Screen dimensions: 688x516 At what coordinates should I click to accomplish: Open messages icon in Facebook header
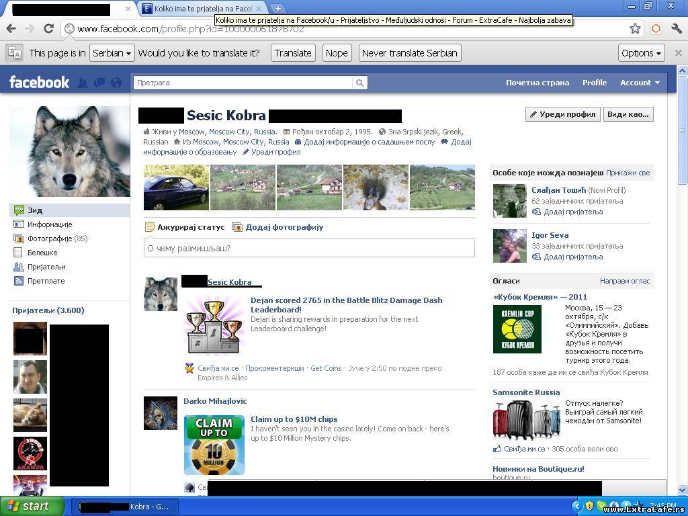pos(99,83)
